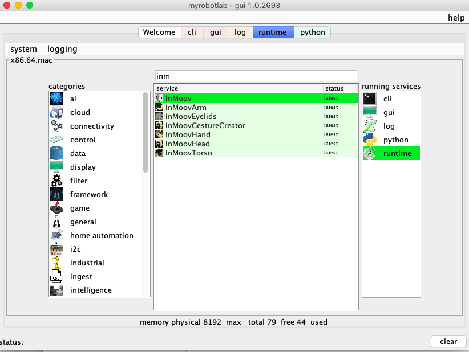Click the log notepad icon in running services
The height and width of the screenshot is (352, 469).
click(x=370, y=126)
